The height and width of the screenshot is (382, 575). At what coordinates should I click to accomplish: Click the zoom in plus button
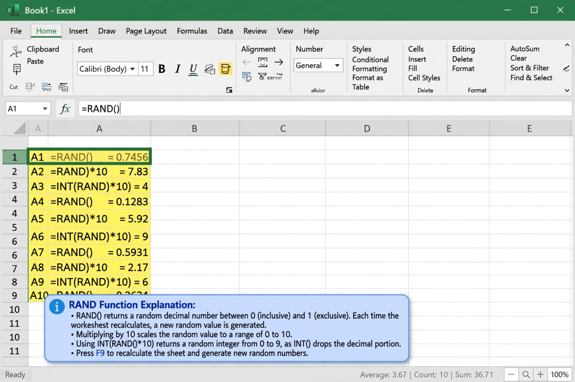tap(540, 375)
